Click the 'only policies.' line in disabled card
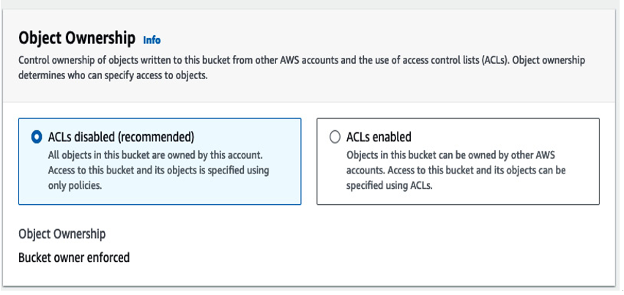624x295 pixels. click(x=75, y=186)
